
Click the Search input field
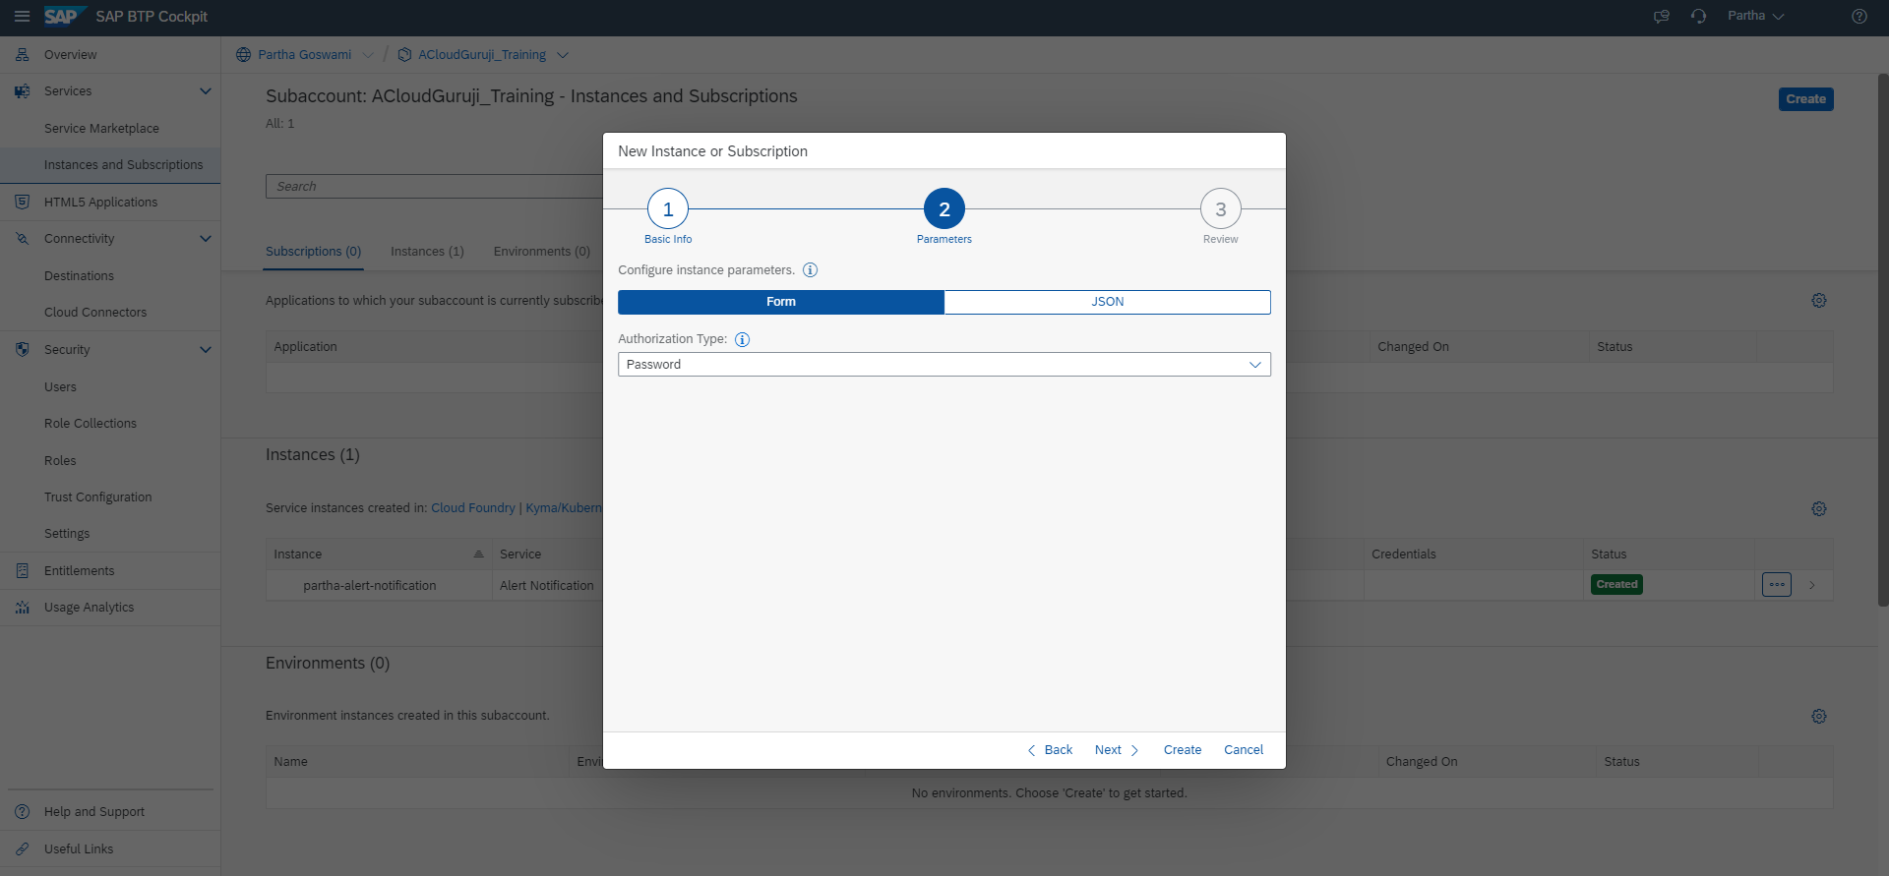433,187
